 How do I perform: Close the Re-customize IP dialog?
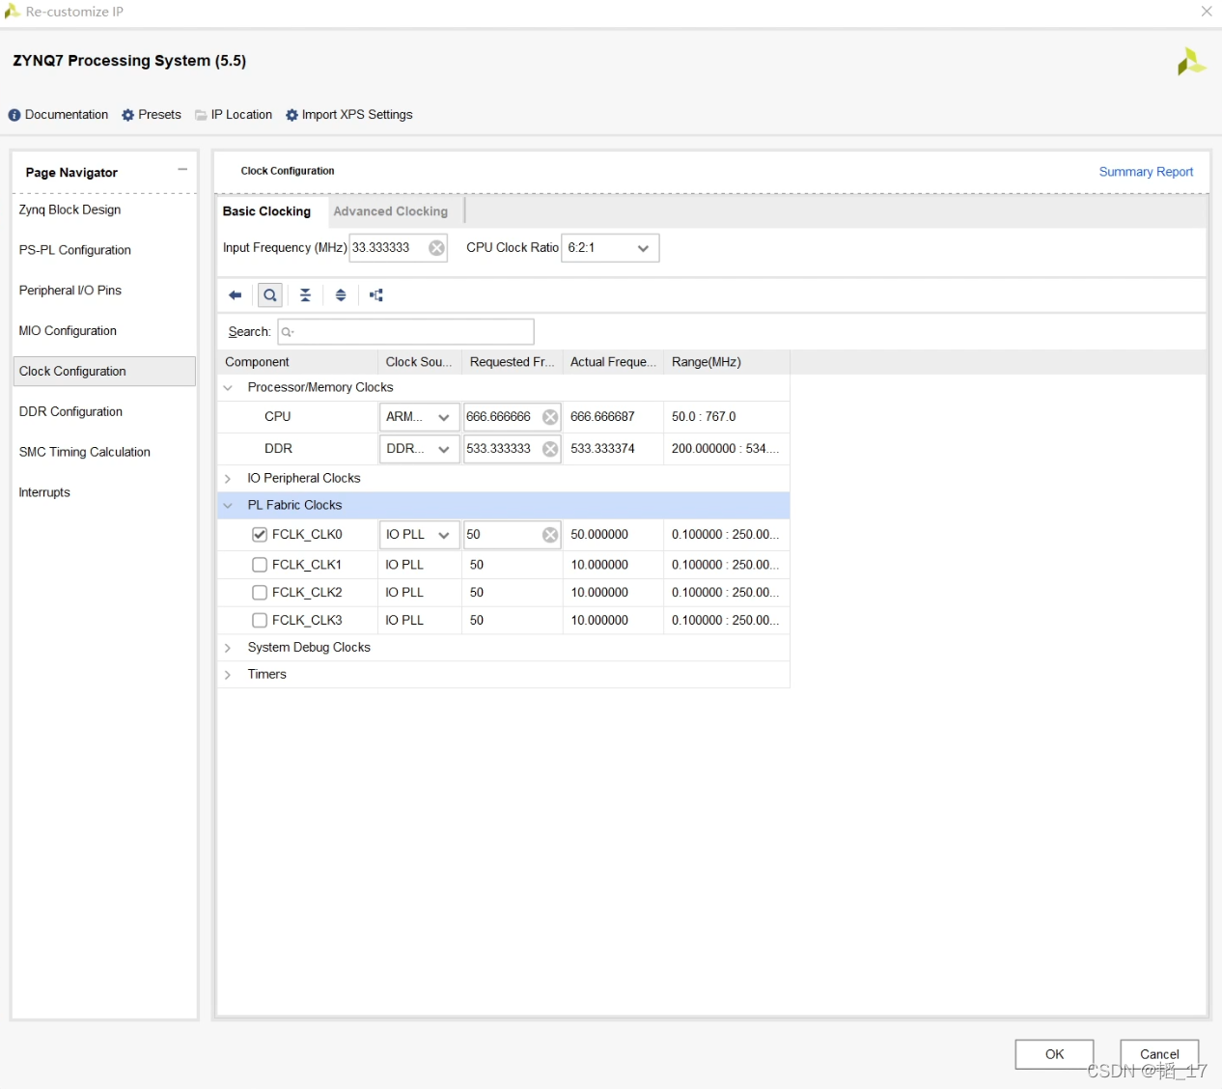tap(1207, 12)
